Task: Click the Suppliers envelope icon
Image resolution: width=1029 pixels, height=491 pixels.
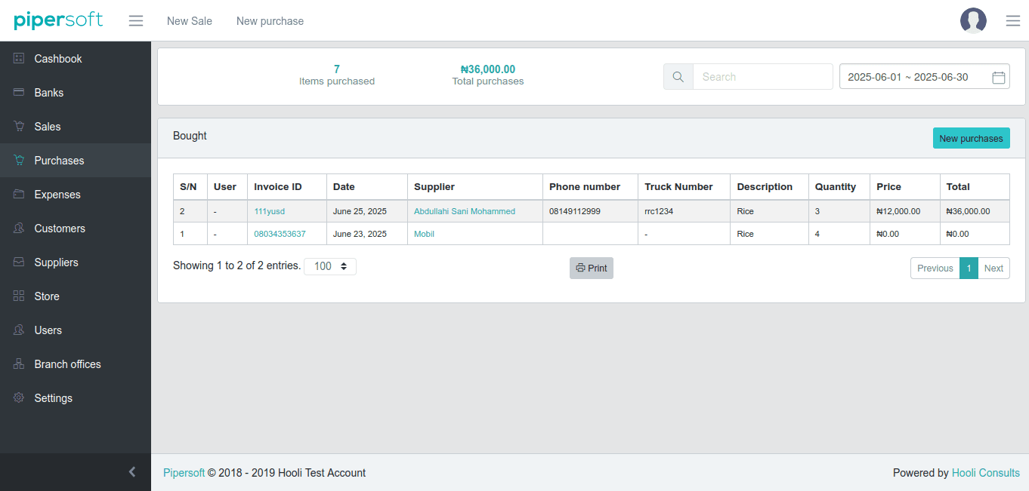Action: 19,262
